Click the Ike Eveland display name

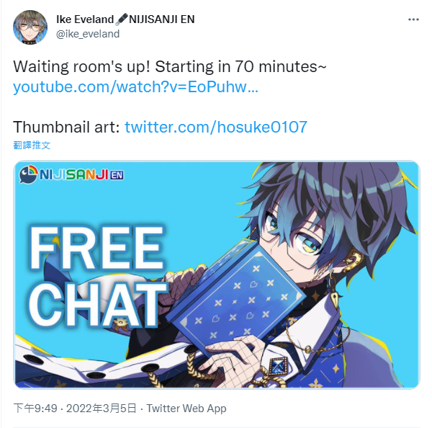[85, 19]
